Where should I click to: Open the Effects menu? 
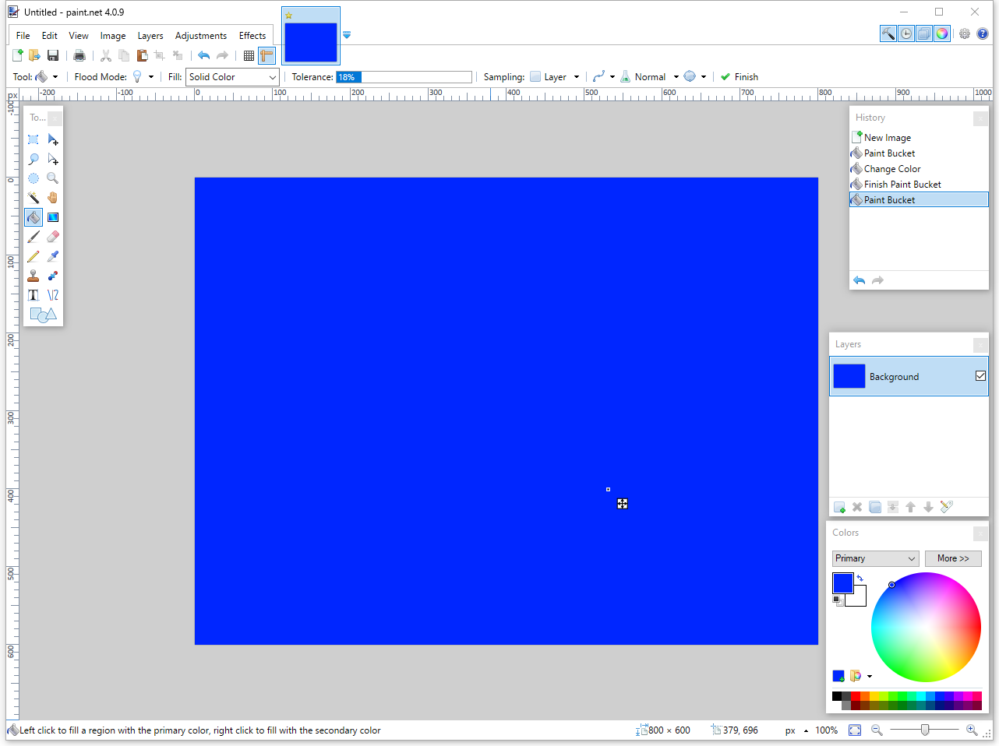pos(252,36)
